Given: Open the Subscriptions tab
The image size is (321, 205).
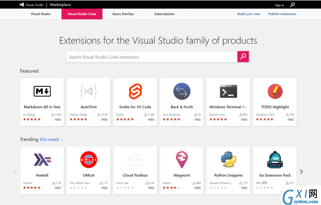Looking at the screenshot, I should pos(165,14).
